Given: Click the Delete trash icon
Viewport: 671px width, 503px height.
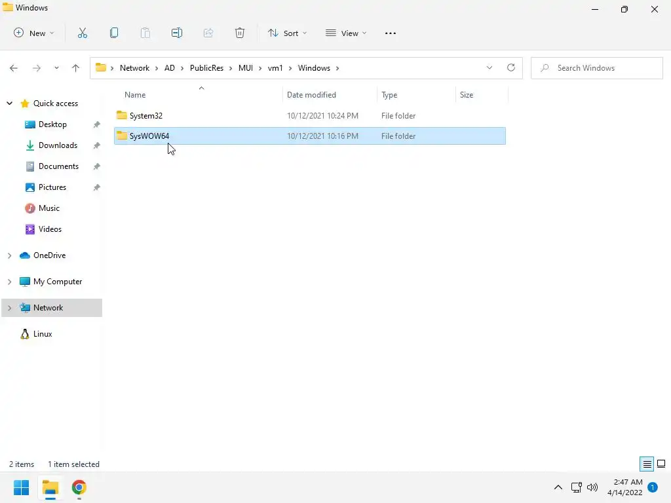Looking at the screenshot, I should tap(240, 33).
